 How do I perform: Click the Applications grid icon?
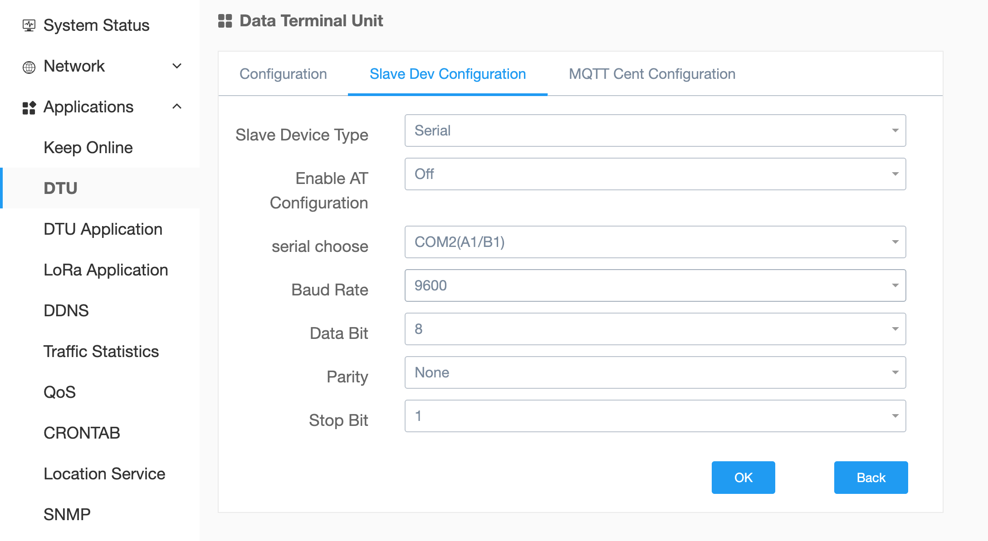click(29, 108)
